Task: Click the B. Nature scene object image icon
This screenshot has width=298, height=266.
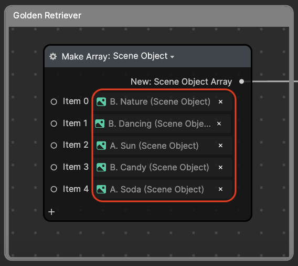Action: [x=101, y=101]
